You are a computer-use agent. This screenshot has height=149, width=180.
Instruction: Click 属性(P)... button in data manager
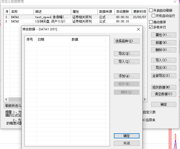click(x=163, y=35)
